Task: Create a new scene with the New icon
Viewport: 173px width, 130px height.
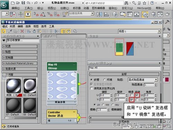Action: [13, 3]
